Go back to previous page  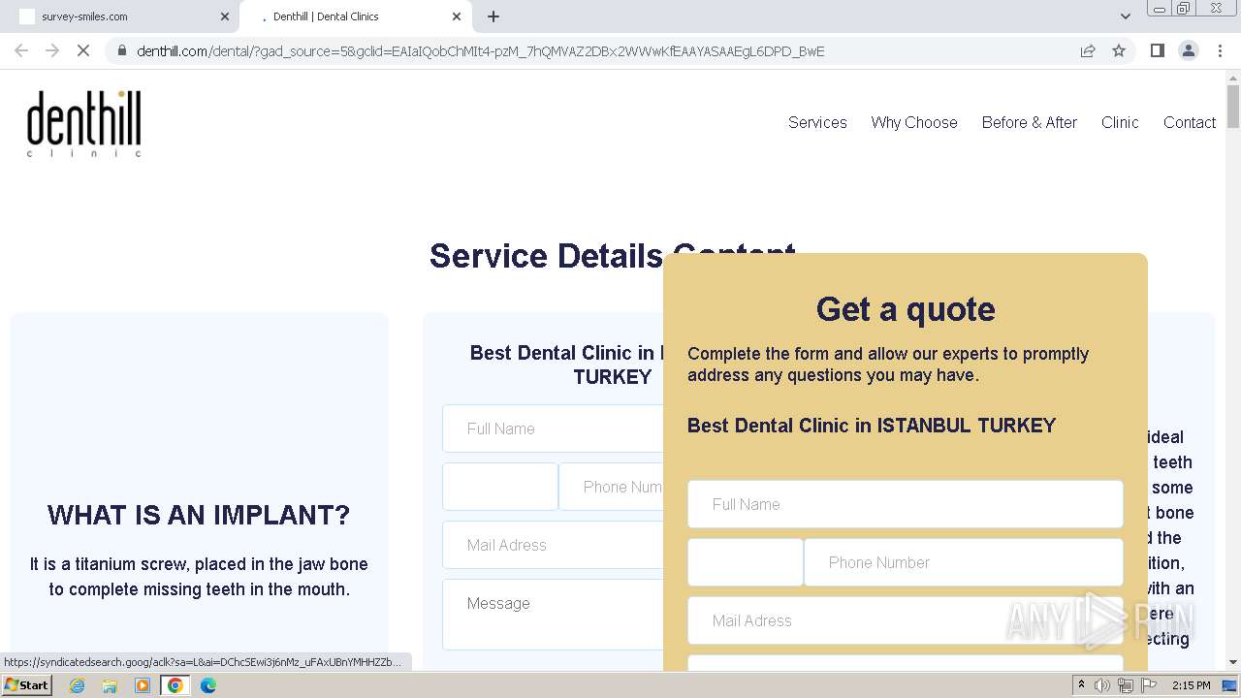click(x=21, y=50)
